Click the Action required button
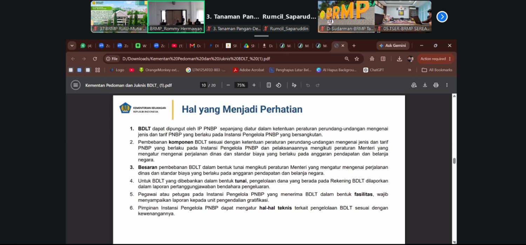526x245 pixels. pyautogui.click(x=436, y=59)
